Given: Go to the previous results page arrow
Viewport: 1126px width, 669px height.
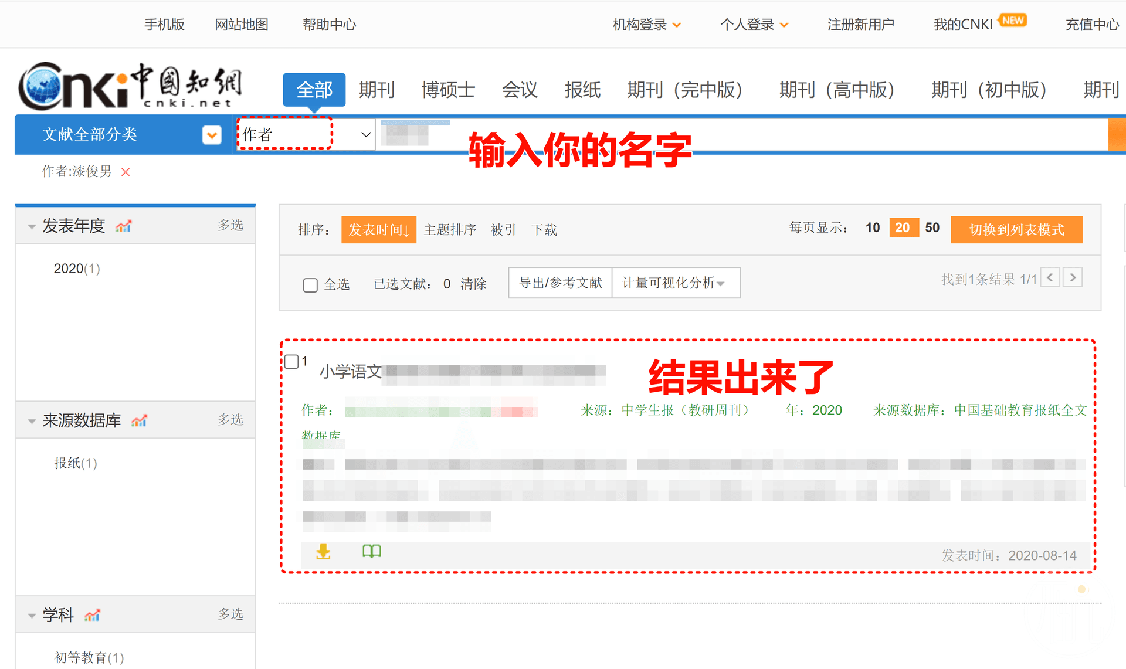Looking at the screenshot, I should 1050,277.
